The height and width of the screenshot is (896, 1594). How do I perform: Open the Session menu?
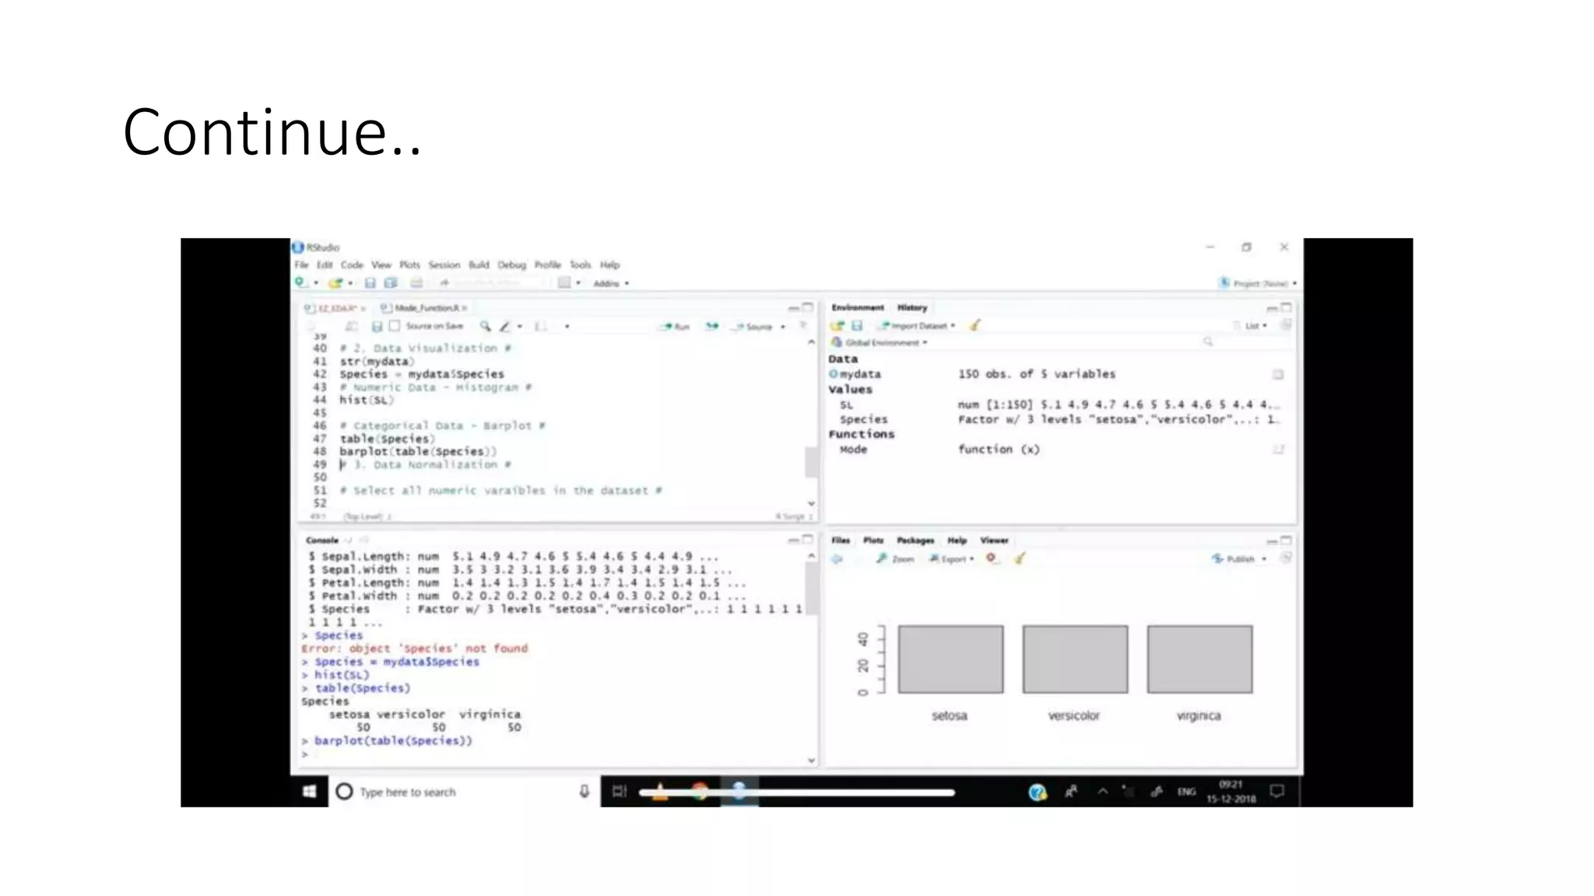pyautogui.click(x=444, y=264)
